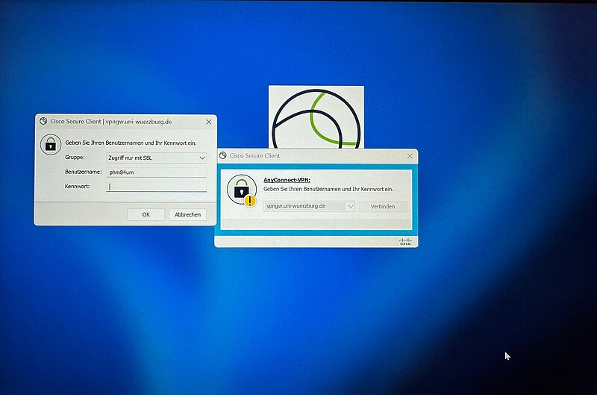Click the title bar icon of AnyConnect window
597x395 pixels.
223,156
